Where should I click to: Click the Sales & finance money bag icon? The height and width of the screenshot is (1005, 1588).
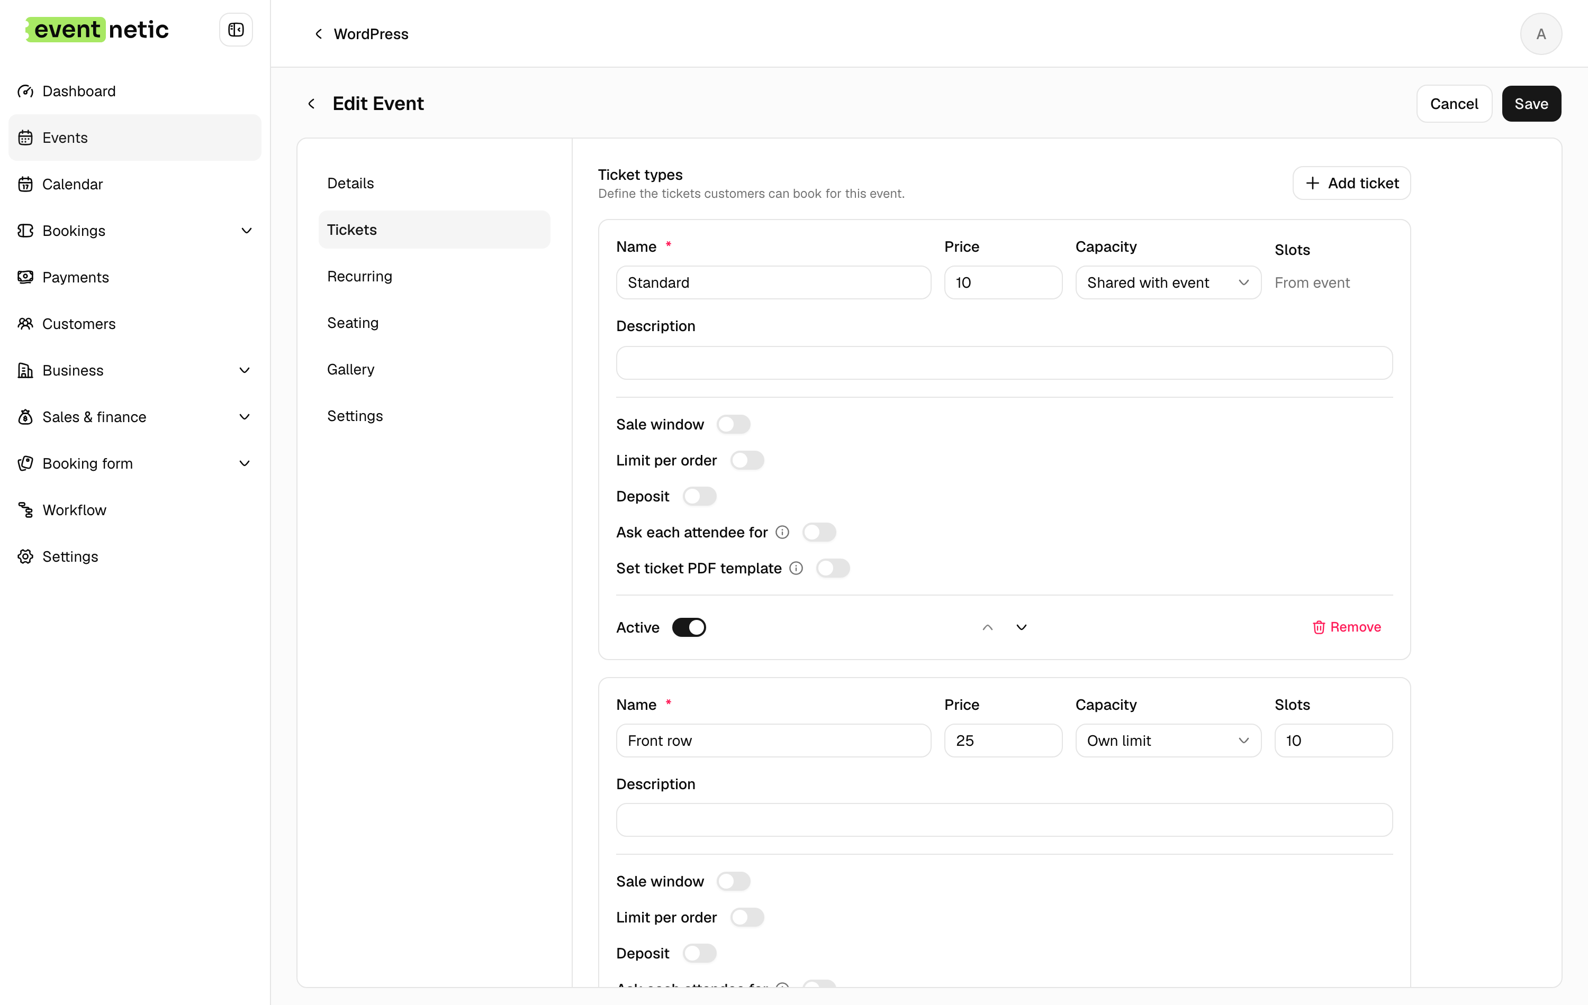(x=25, y=417)
